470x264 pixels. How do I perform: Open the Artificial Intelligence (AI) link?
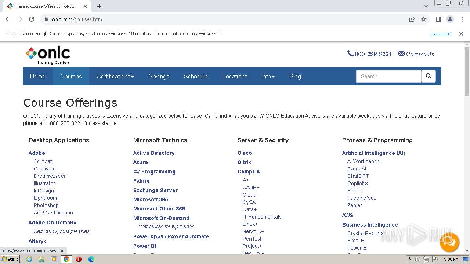(373, 153)
